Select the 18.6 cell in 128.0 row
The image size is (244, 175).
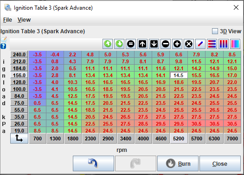coord(179,82)
